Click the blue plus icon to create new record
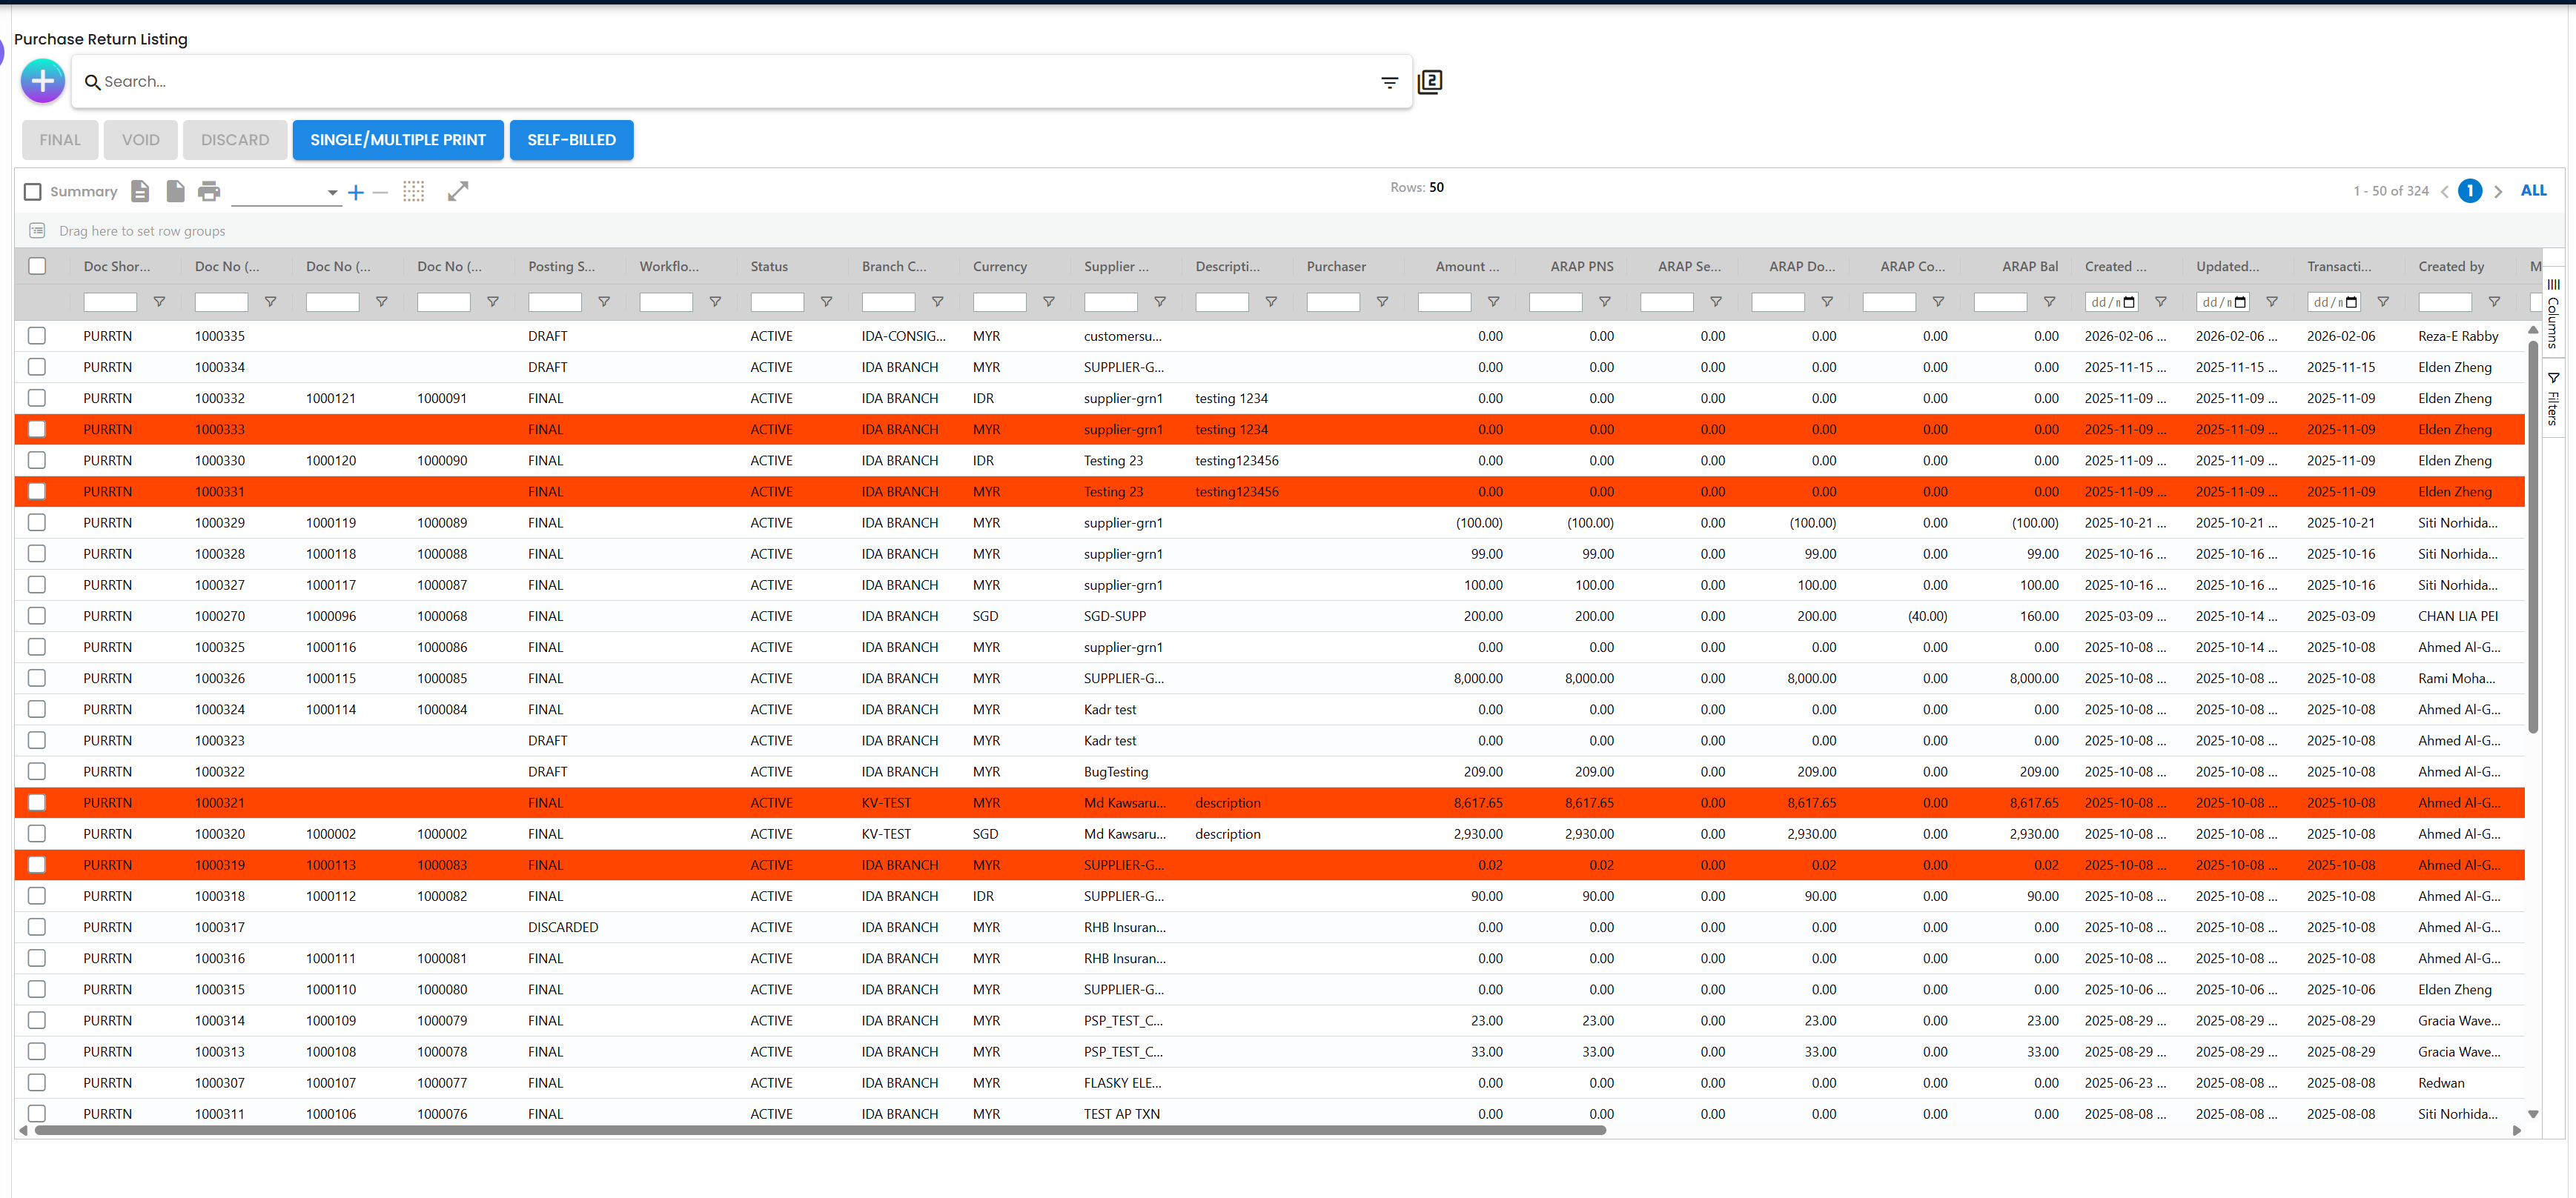2576x1198 pixels. pyautogui.click(x=42, y=81)
